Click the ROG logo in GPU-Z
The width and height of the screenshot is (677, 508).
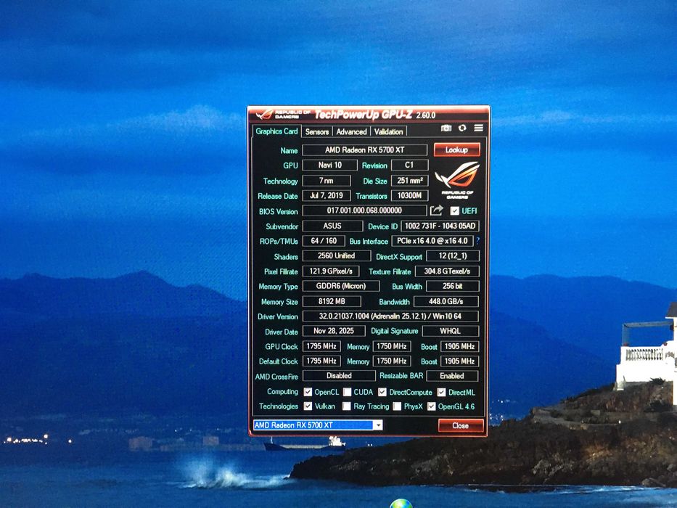[x=457, y=180]
